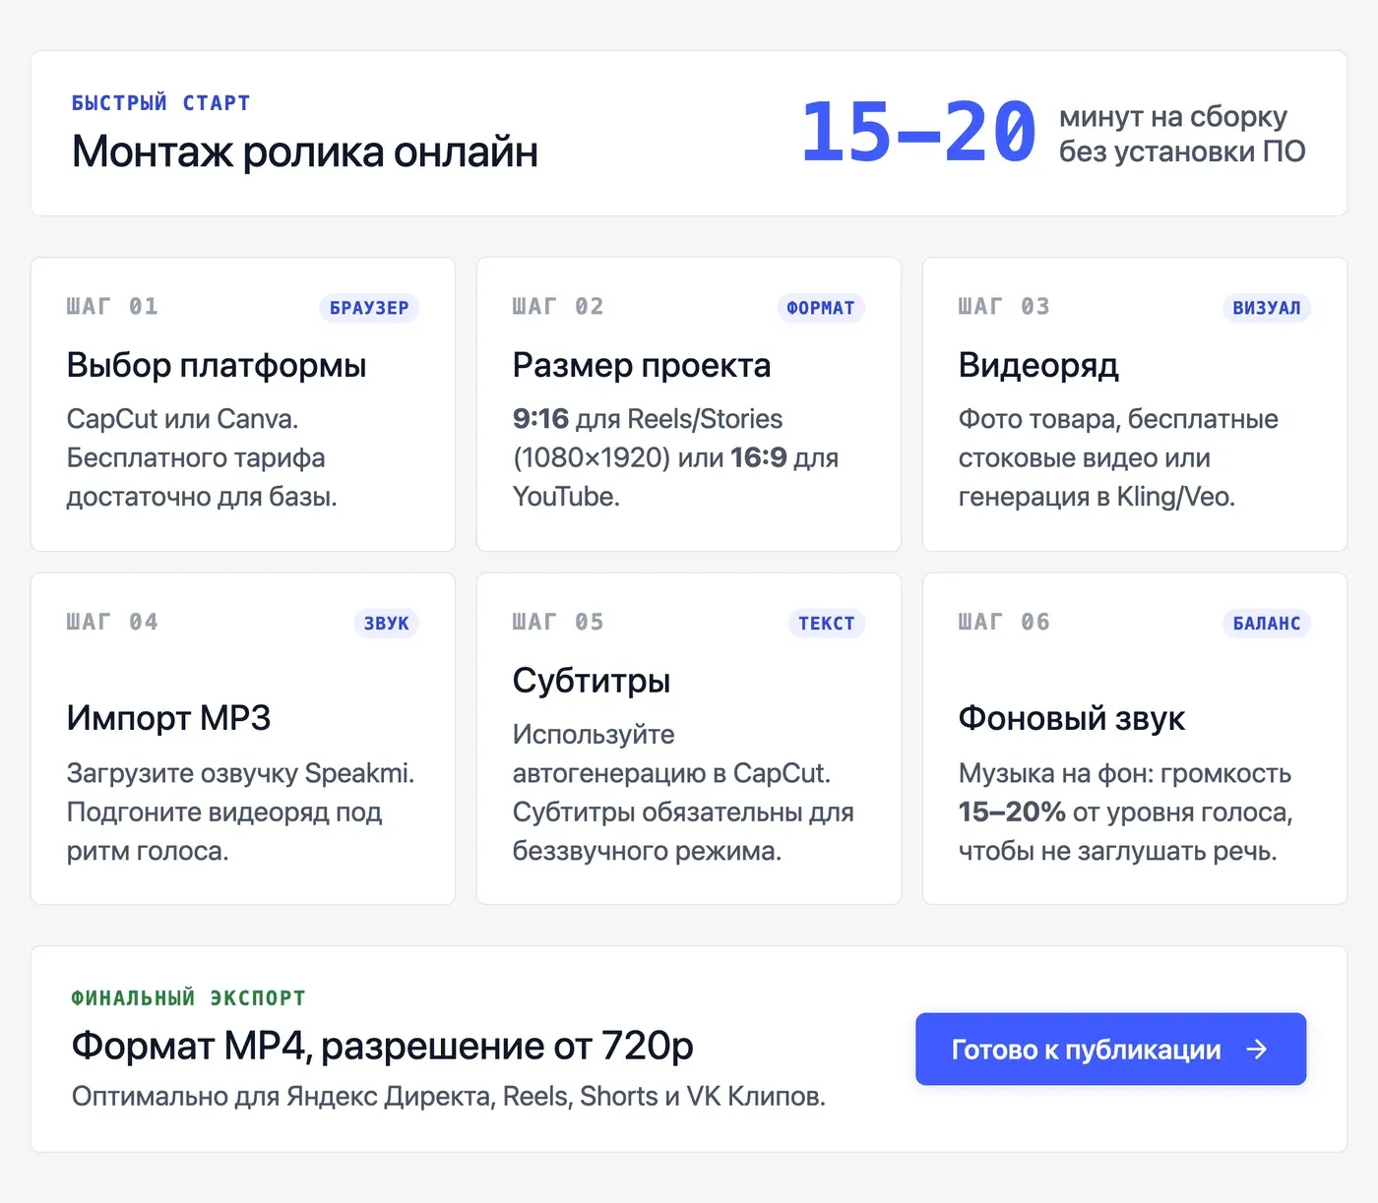Viewport: 1378px width, 1203px height.
Task: Click the "БАЛАНС" tag badge
Action: (x=1267, y=624)
